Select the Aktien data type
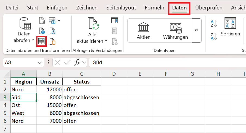 pos(144,31)
